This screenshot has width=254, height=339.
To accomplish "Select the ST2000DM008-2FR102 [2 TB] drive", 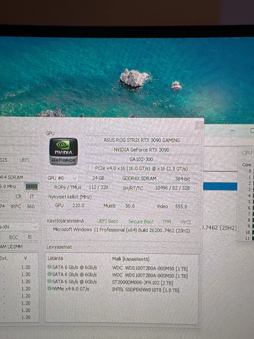I will click(142, 283).
